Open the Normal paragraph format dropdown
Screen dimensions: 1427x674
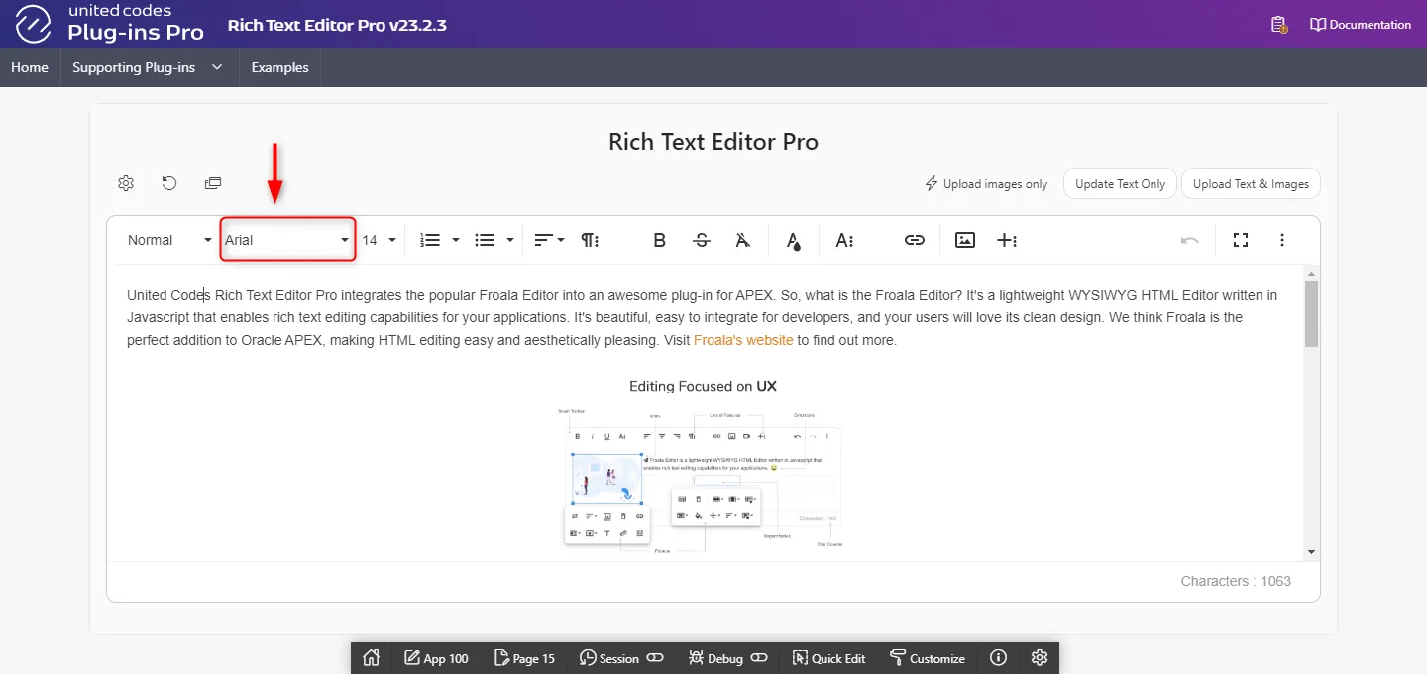168,240
